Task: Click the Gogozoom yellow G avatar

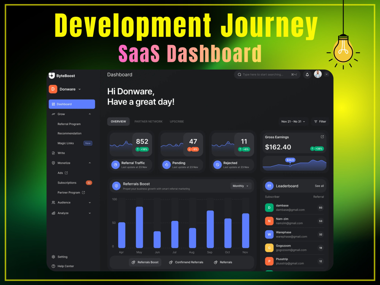Action: (x=269, y=248)
